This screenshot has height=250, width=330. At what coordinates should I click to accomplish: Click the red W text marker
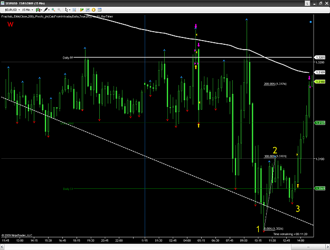pos(11,24)
